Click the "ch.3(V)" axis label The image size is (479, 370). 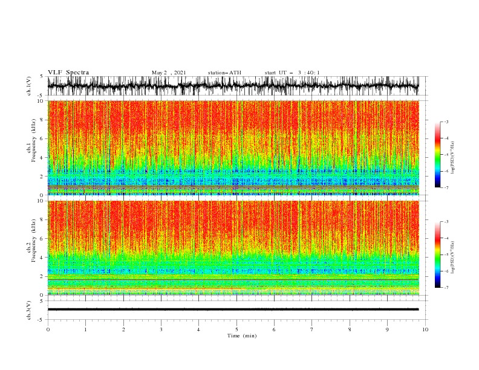29,310
